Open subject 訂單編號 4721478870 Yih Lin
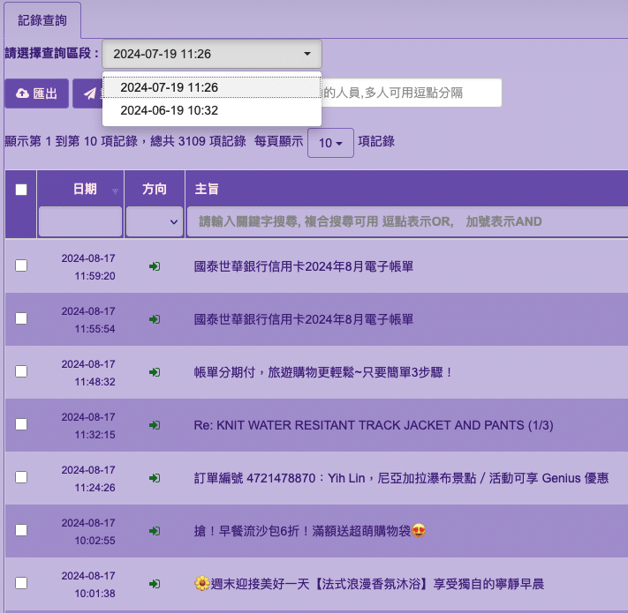Screen dimensions: 628x613 click(x=401, y=478)
